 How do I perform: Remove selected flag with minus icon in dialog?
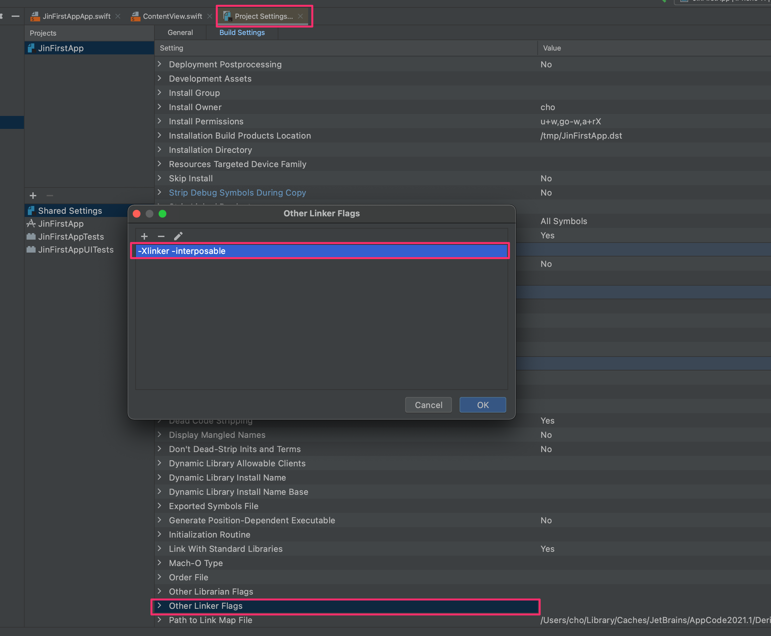[x=161, y=236]
